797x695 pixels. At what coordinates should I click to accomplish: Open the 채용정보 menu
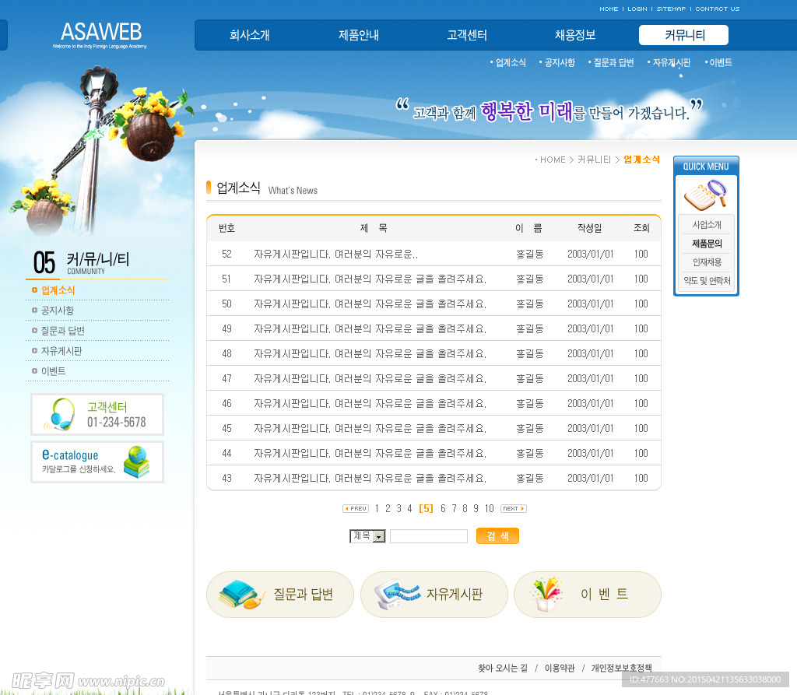click(575, 35)
